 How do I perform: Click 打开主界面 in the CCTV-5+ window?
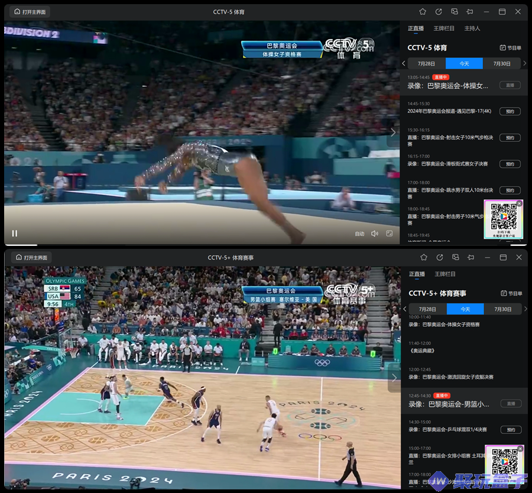pos(31,258)
